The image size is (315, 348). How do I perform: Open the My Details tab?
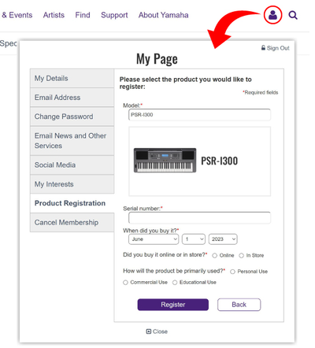72,78
